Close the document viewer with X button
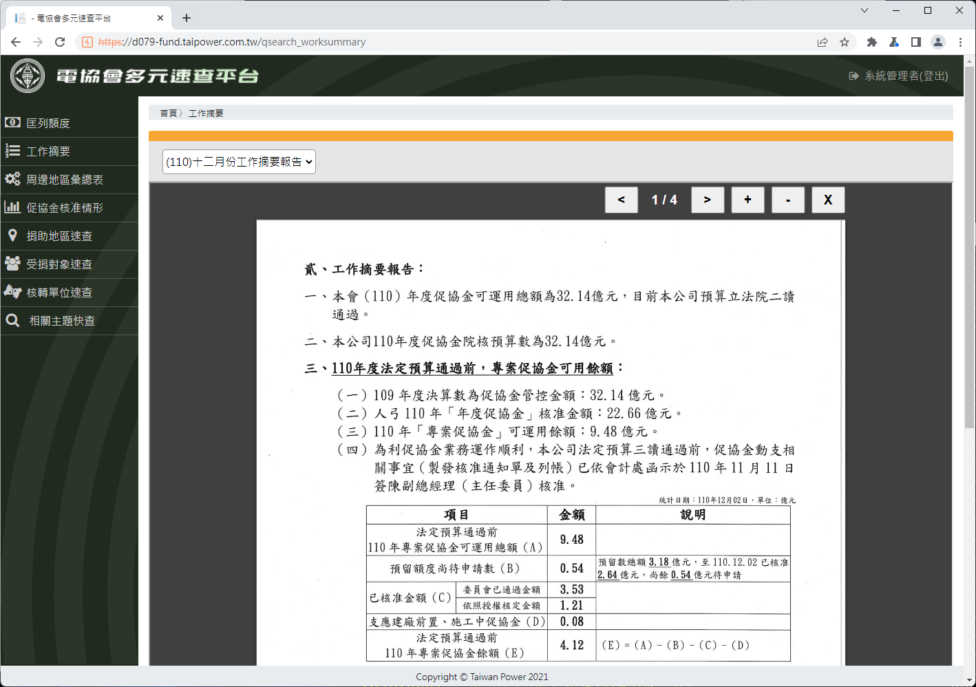 (828, 200)
